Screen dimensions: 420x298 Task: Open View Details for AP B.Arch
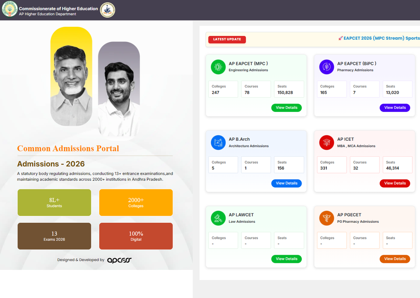coord(286,183)
